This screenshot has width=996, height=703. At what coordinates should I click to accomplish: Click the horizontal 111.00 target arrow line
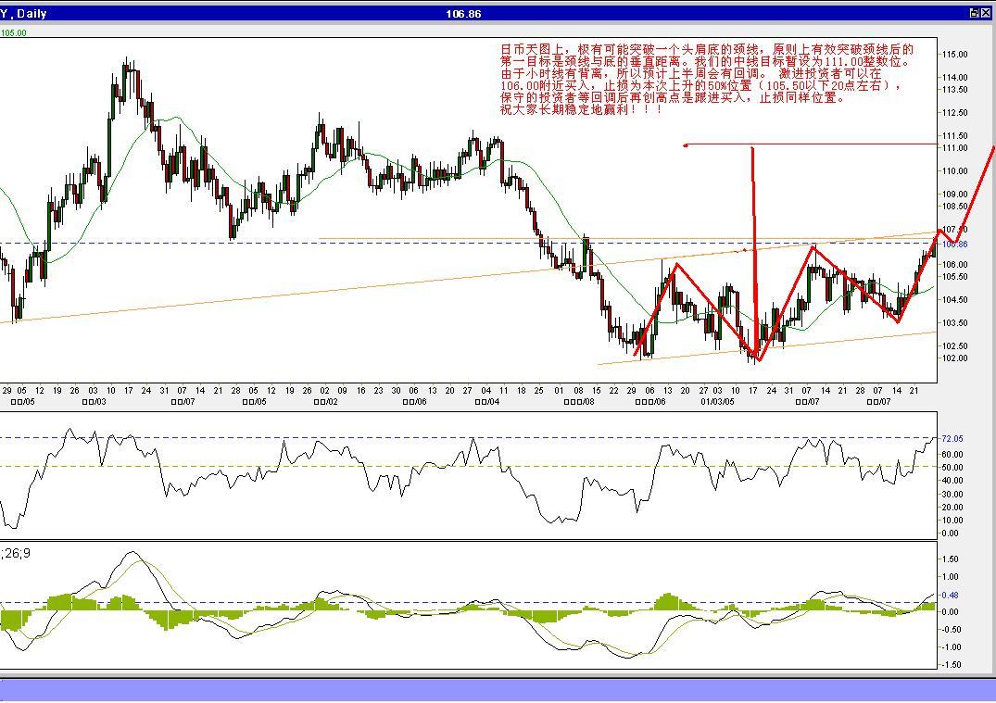[811, 144]
